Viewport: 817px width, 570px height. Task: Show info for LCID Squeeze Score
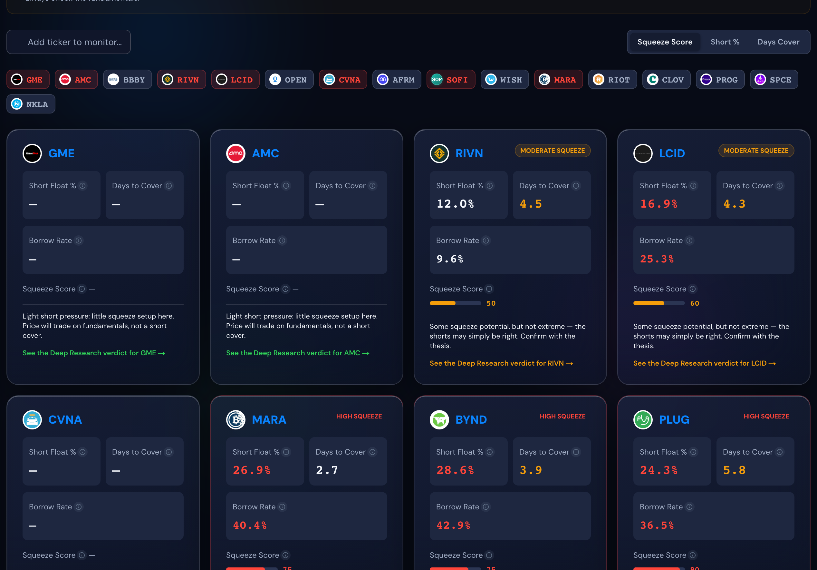tap(692, 289)
